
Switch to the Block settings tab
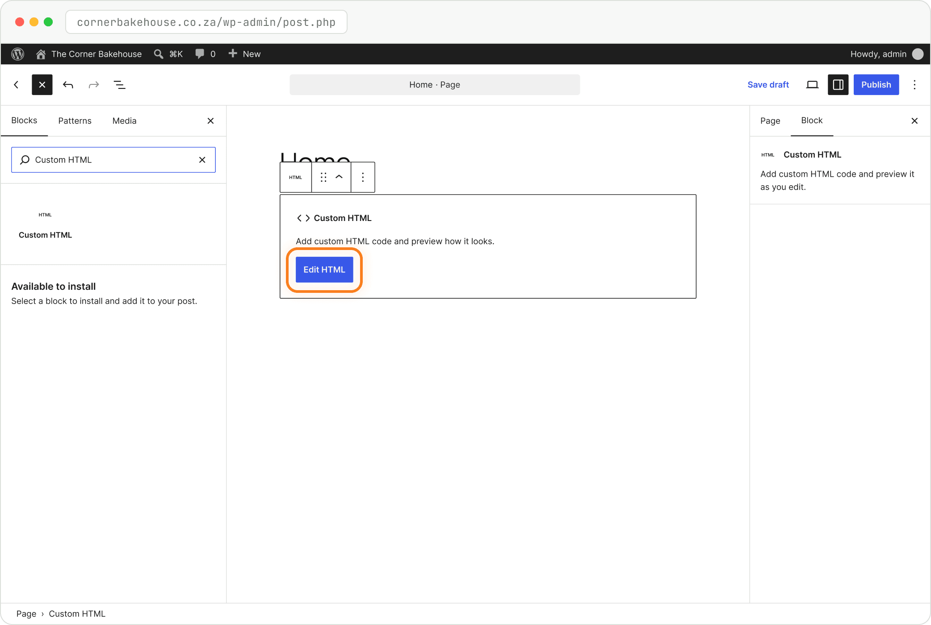pos(812,121)
